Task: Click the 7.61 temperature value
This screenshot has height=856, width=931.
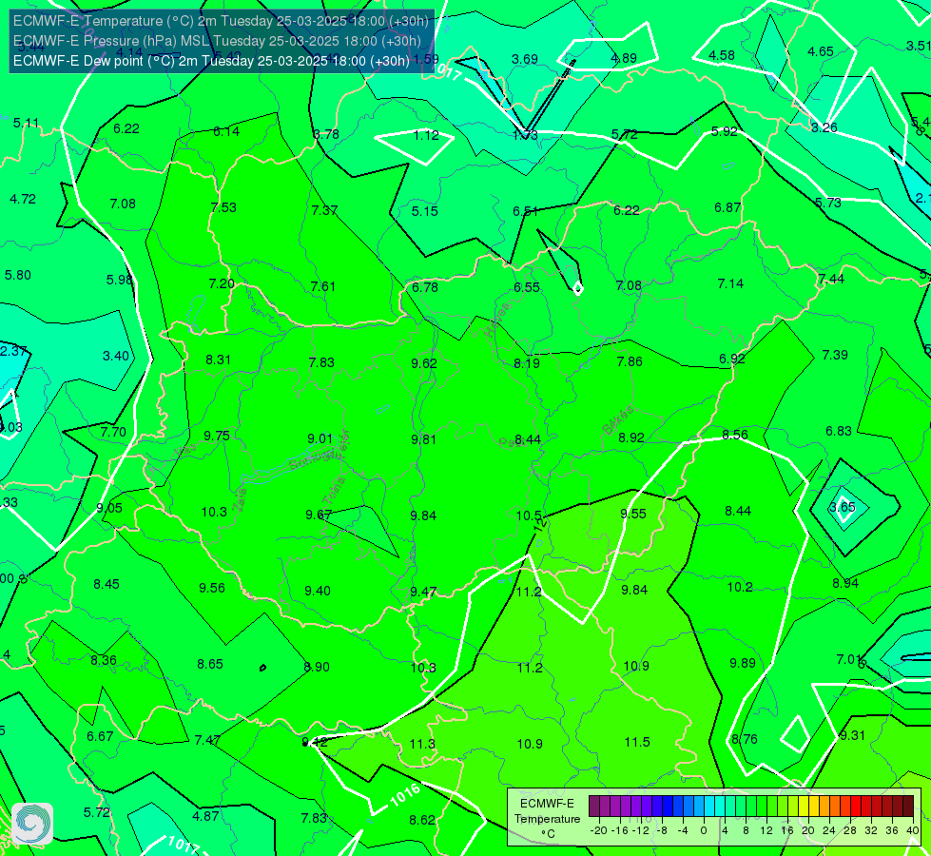Action: coord(323,287)
